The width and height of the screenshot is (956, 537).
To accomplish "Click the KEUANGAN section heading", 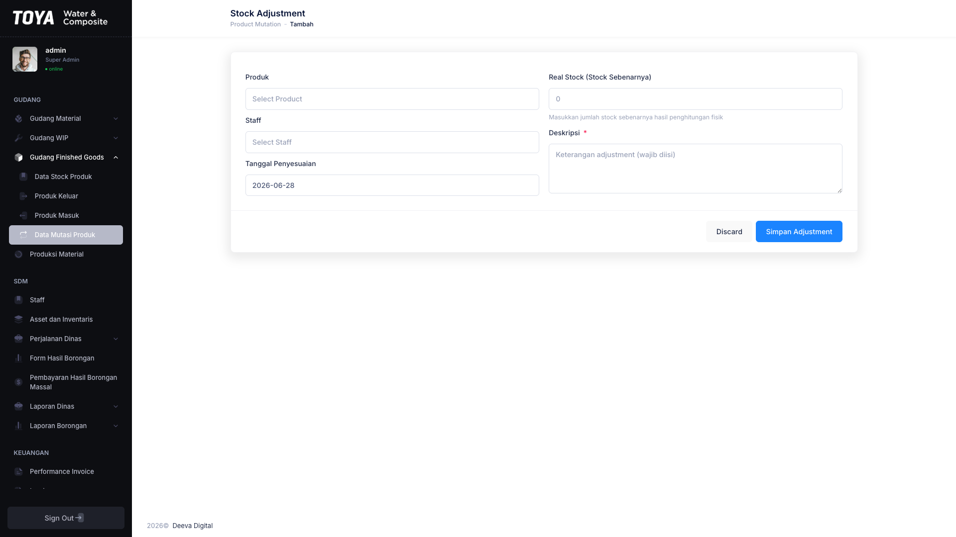I will [x=31, y=452].
